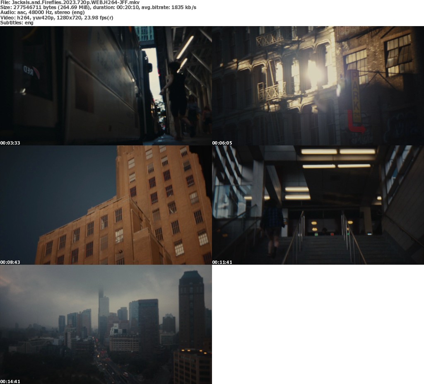The image size is (424, 384).
Task: Click the 00:11:41 timestamp label
Action: (x=222, y=262)
